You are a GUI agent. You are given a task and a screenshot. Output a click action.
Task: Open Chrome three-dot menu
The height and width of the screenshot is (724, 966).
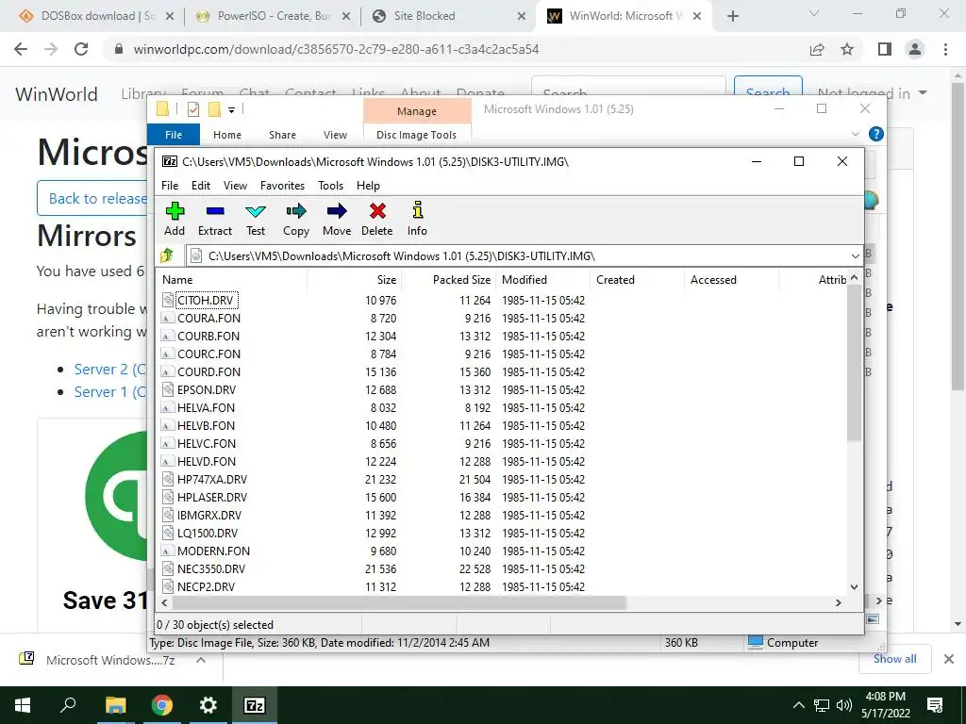pos(945,49)
